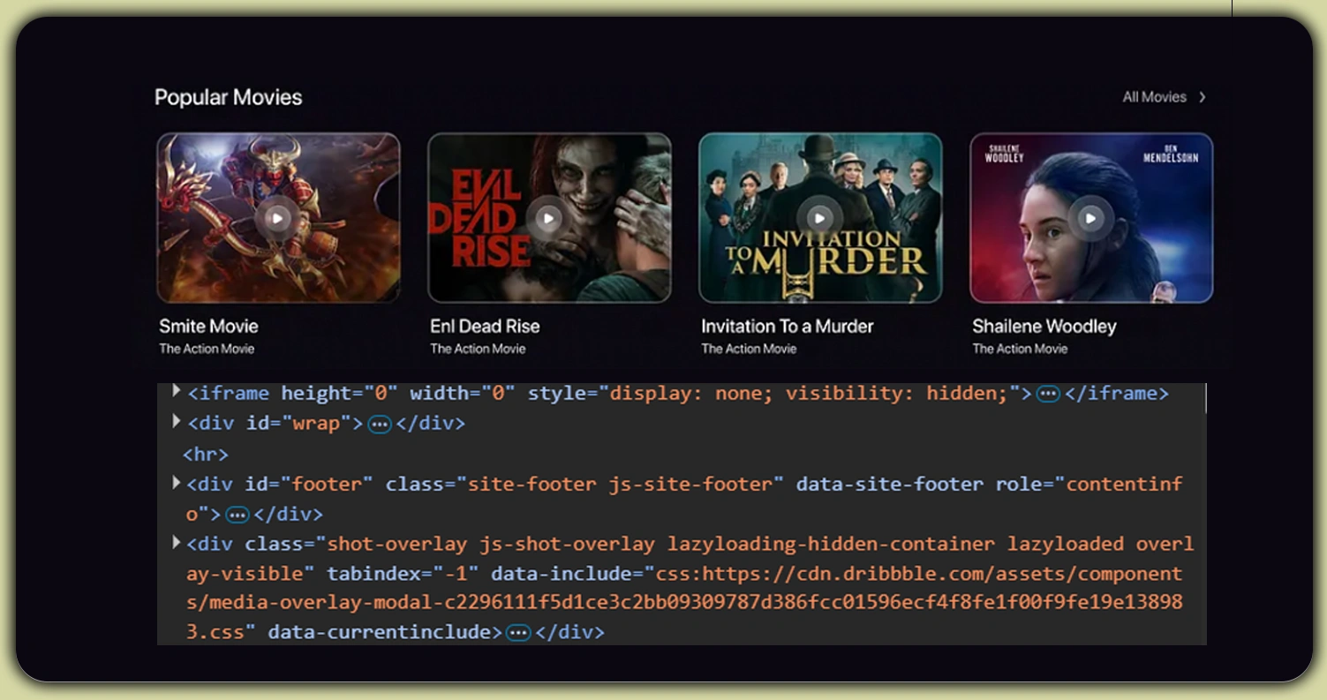Click the play icon on Smite Movie

277,218
